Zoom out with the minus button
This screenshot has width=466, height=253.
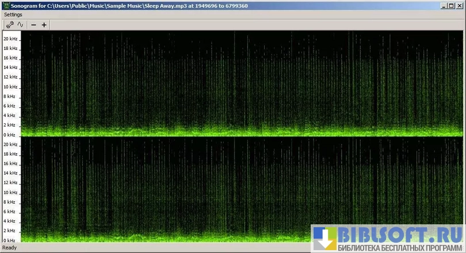click(33, 25)
